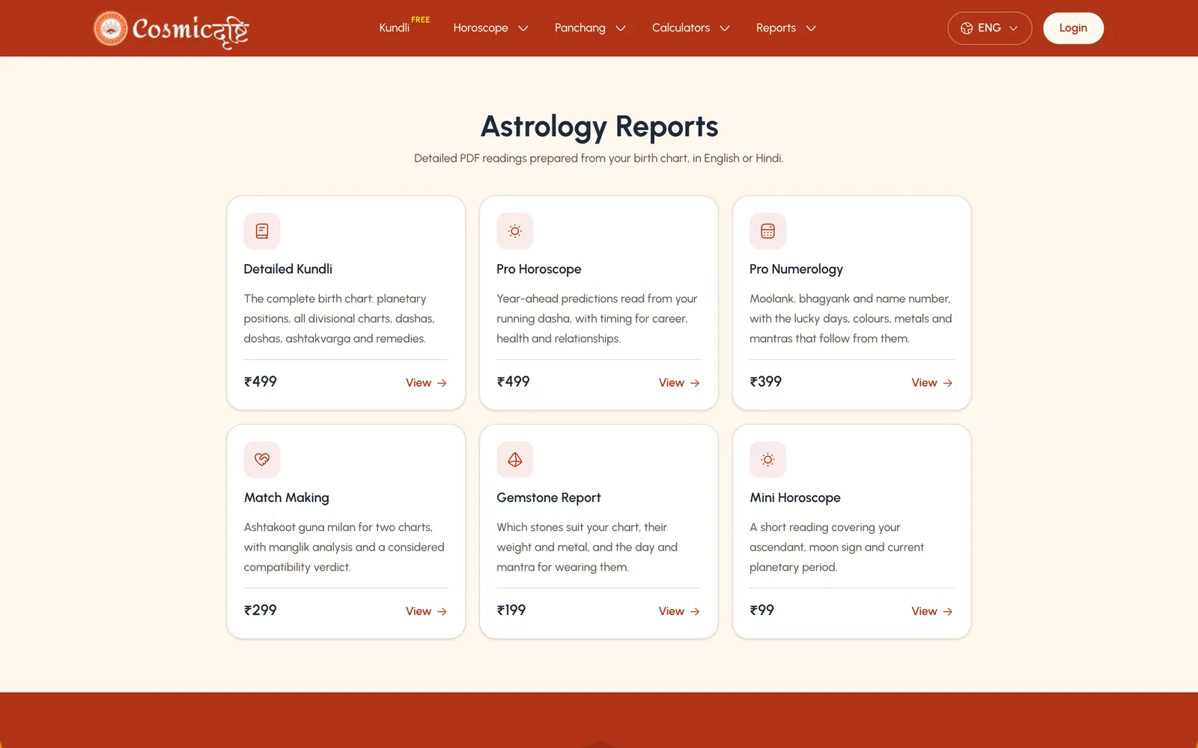Click the Match Making title

287,497
